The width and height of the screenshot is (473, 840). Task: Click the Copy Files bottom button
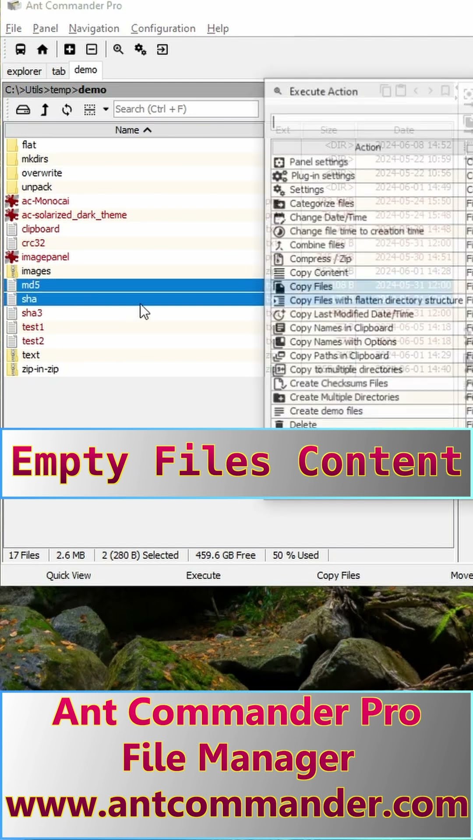coord(339,575)
